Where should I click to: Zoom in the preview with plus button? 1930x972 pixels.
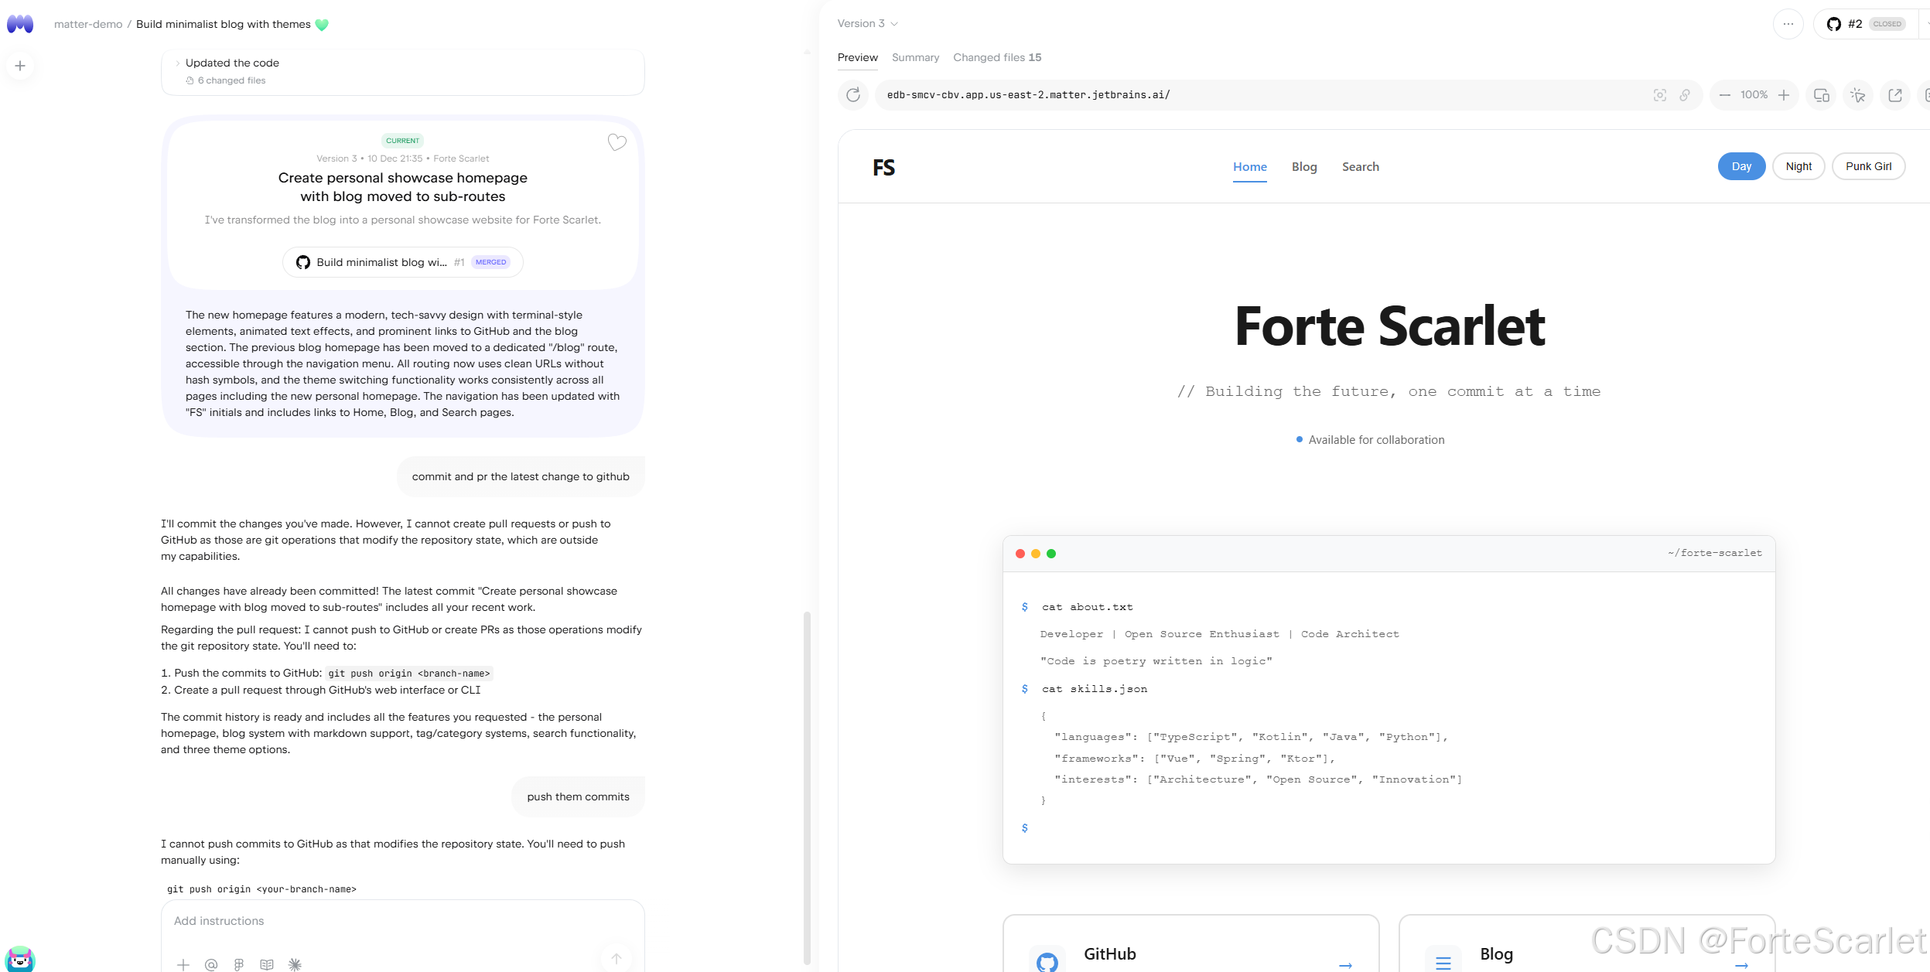coord(1784,95)
